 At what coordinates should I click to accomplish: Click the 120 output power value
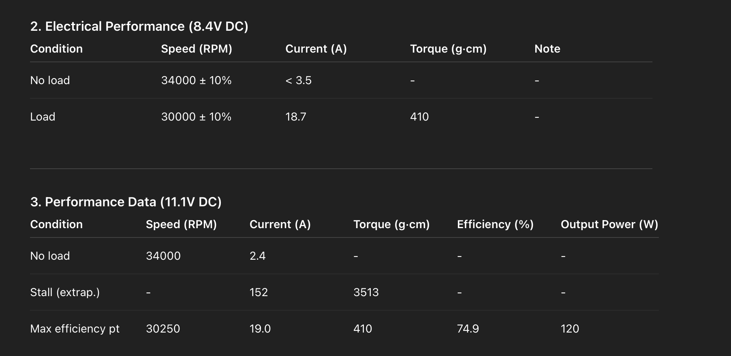(x=570, y=329)
